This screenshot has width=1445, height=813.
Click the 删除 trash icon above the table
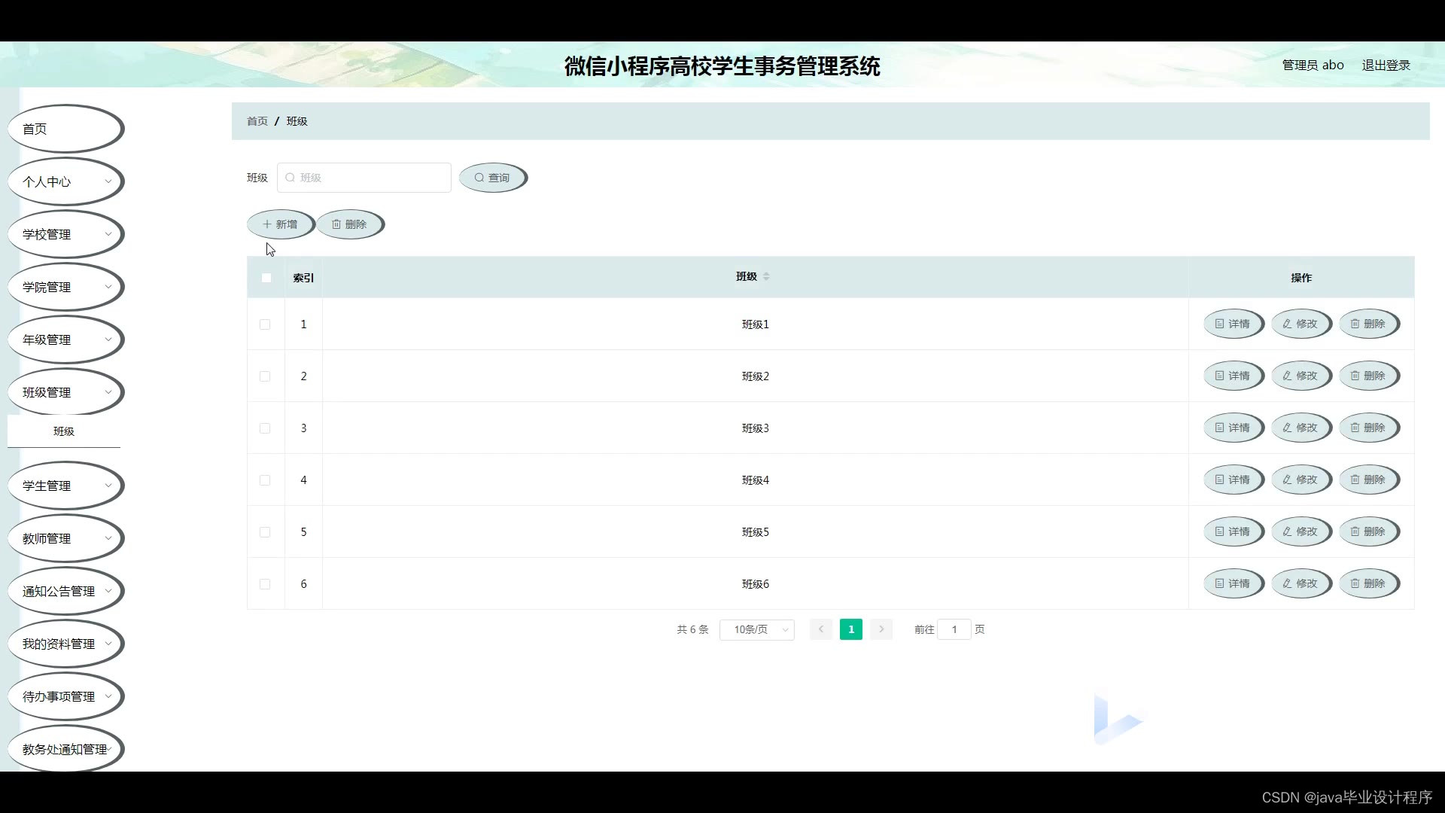pos(349,224)
